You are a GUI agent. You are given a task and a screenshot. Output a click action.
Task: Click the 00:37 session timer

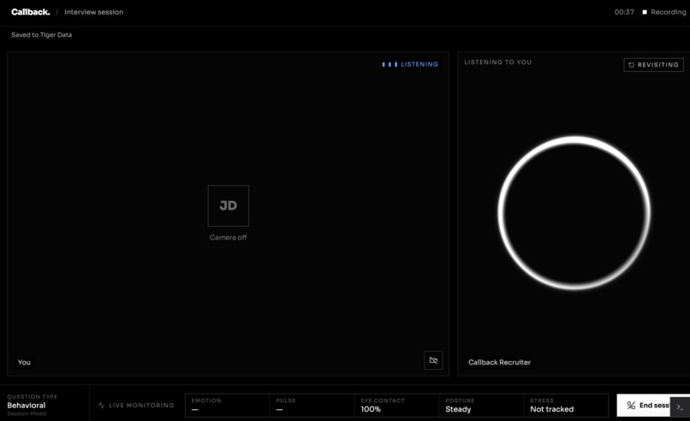[x=624, y=12]
